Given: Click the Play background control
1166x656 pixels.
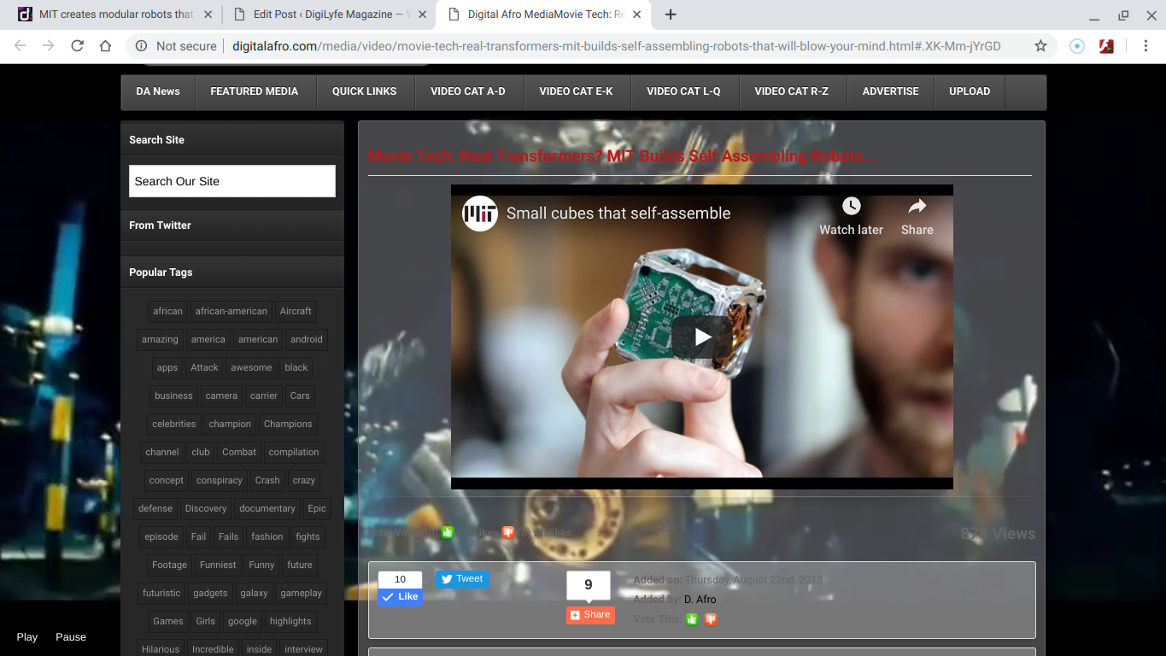Looking at the screenshot, I should (27, 637).
